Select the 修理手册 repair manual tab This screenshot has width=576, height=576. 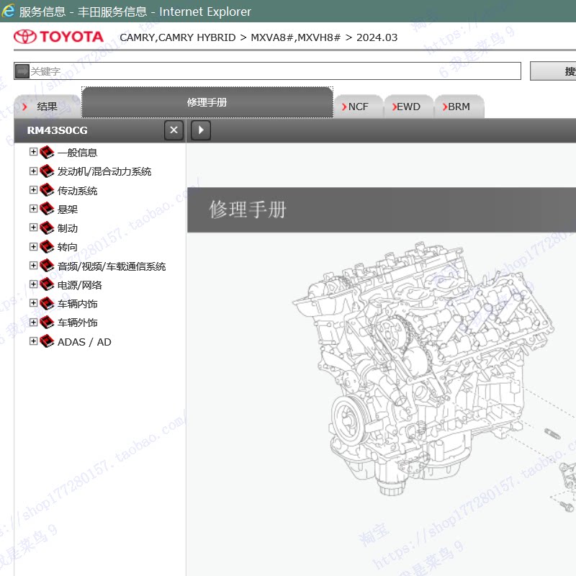[x=207, y=102]
